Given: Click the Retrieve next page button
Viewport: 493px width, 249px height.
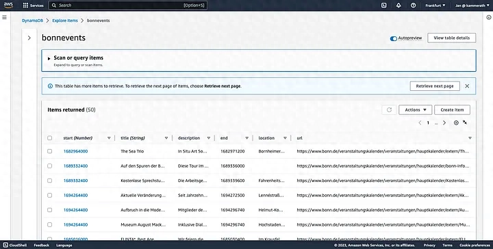Looking at the screenshot, I should (x=435, y=86).
